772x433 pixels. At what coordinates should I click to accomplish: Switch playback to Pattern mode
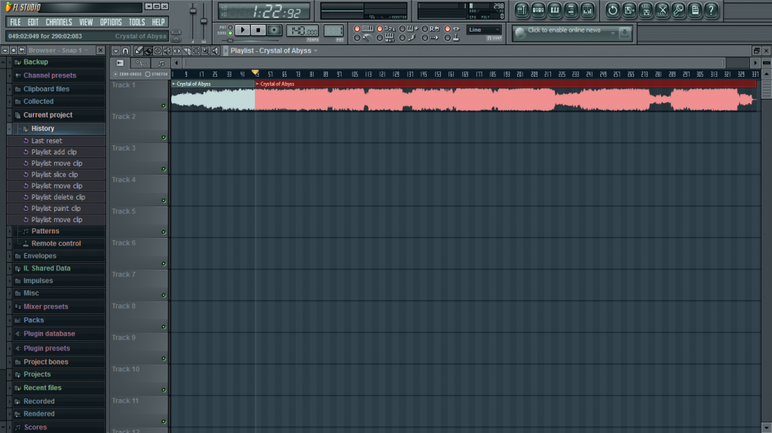pyautogui.click(x=230, y=27)
